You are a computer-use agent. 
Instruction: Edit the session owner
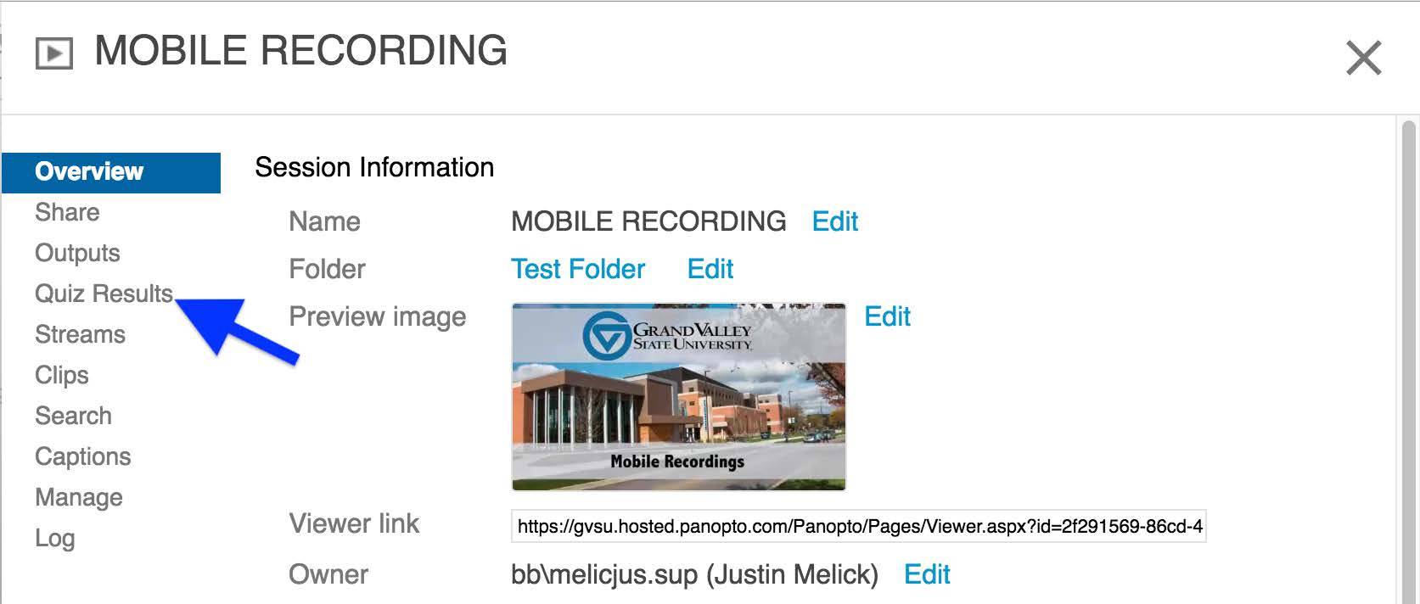pyautogui.click(x=926, y=574)
